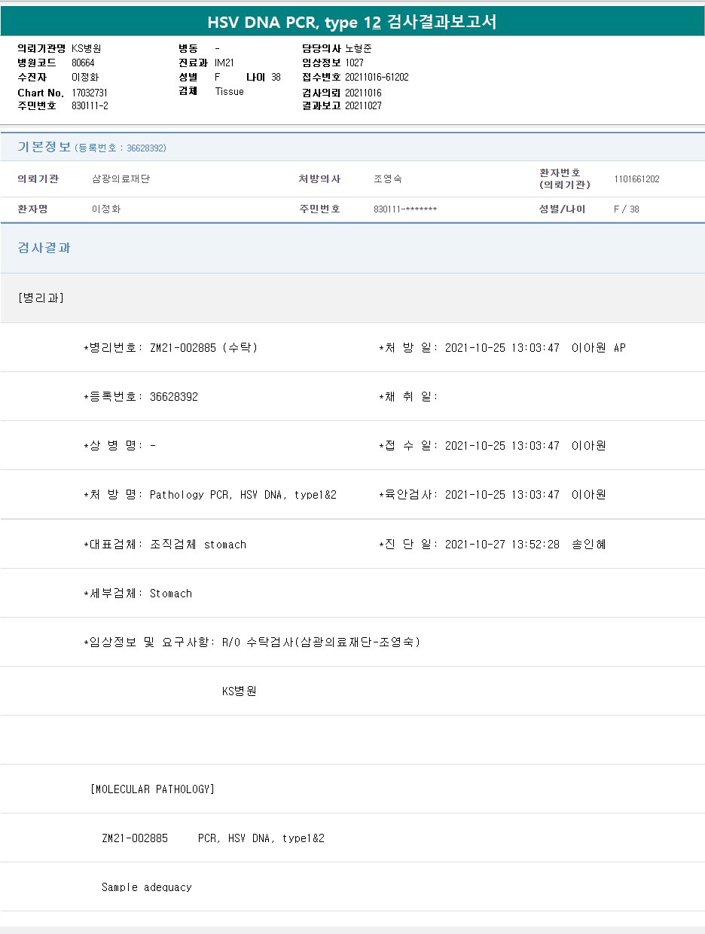Click "Pathology PCR, HSV DNA, type1&2" 처방명 text
The image size is (705, 934).
243,494
